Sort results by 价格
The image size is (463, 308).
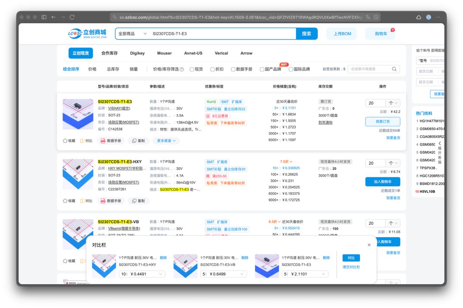[93, 69]
